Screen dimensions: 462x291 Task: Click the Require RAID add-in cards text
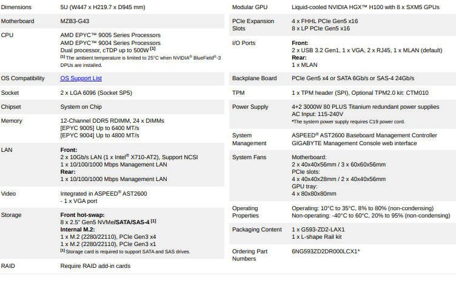(x=95, y=266)
